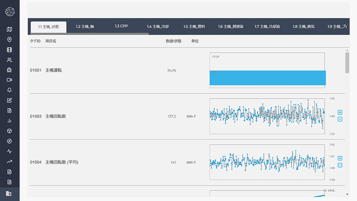
Task: Click the value 137.2
Action: 172,116
